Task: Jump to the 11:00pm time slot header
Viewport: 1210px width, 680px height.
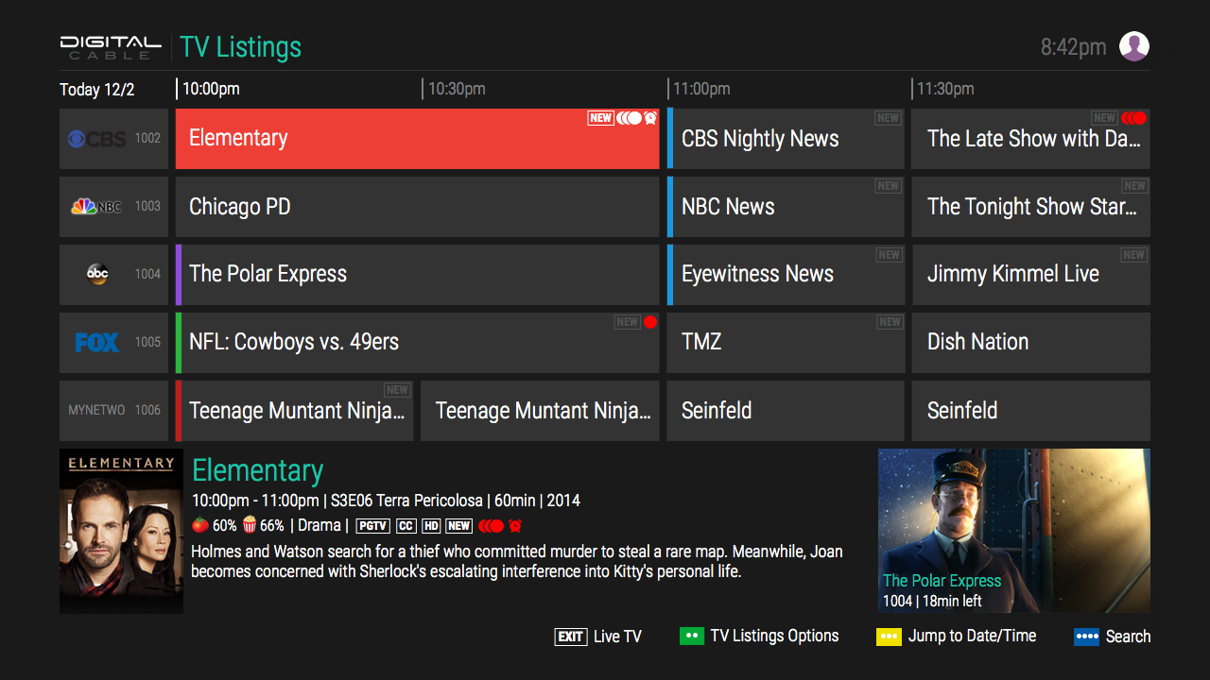Action: click(701, 89)
